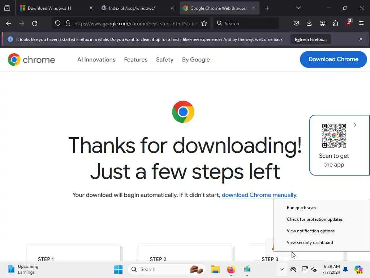This screenshot has height=278, width=370.
Task: Click Firefox icon in taskbar
Action: coord(231,269)
